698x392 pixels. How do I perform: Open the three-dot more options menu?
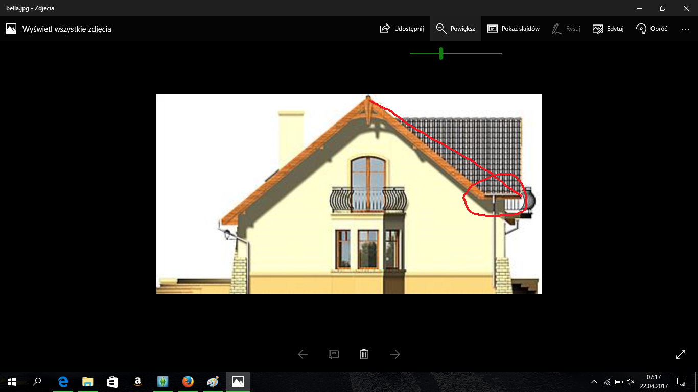(686, 29)
